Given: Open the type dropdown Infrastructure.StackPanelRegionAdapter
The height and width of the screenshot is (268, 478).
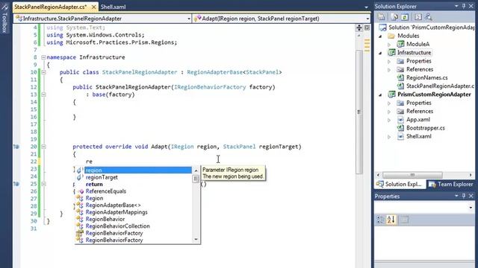Looking at the screenshot, I should (x=189, y=19).
